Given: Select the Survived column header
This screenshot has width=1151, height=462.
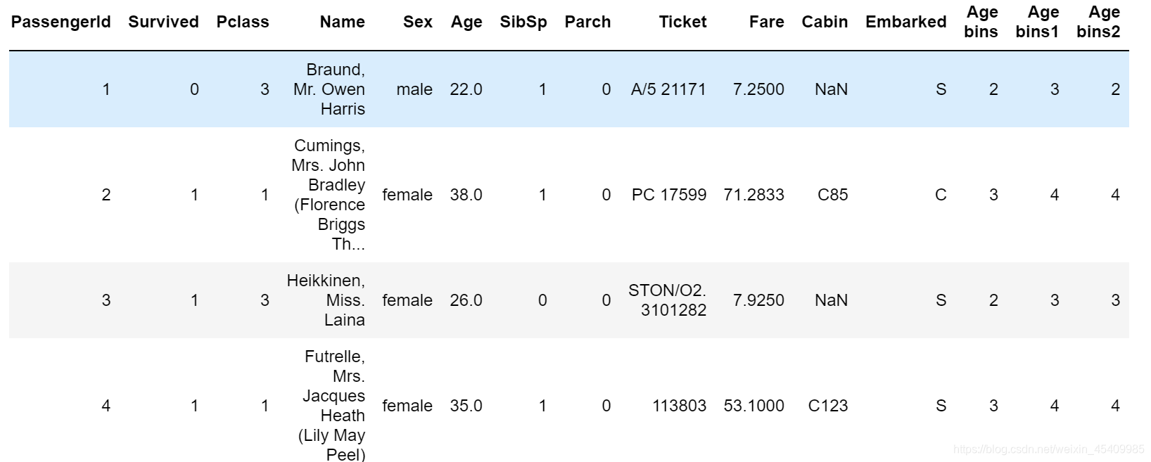Looking at the screenshot, I should click(163, 22).
